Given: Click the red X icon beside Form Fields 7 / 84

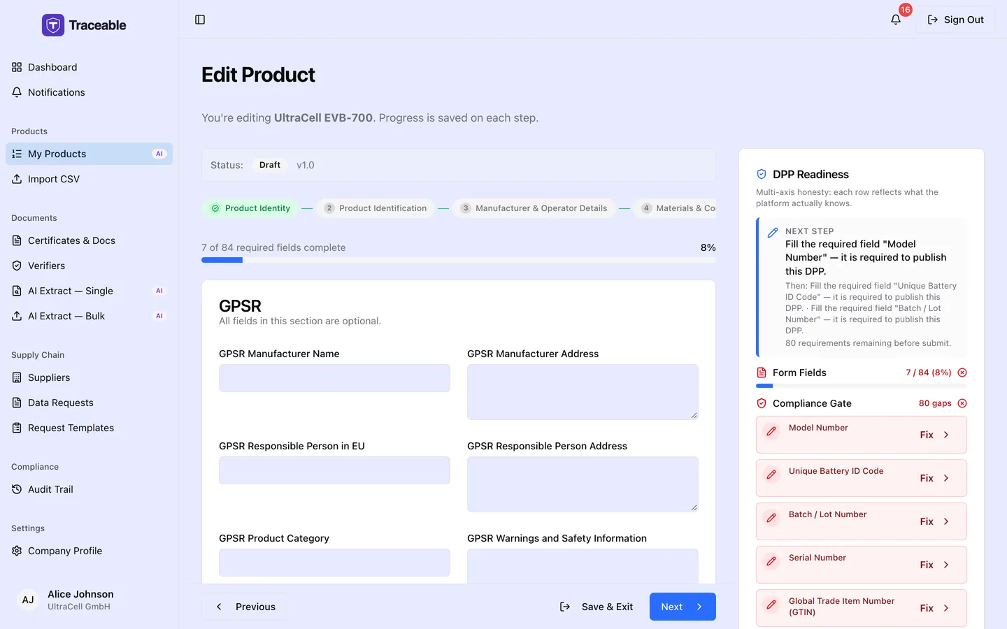Looking at the screenshot, I should [962, 373].
